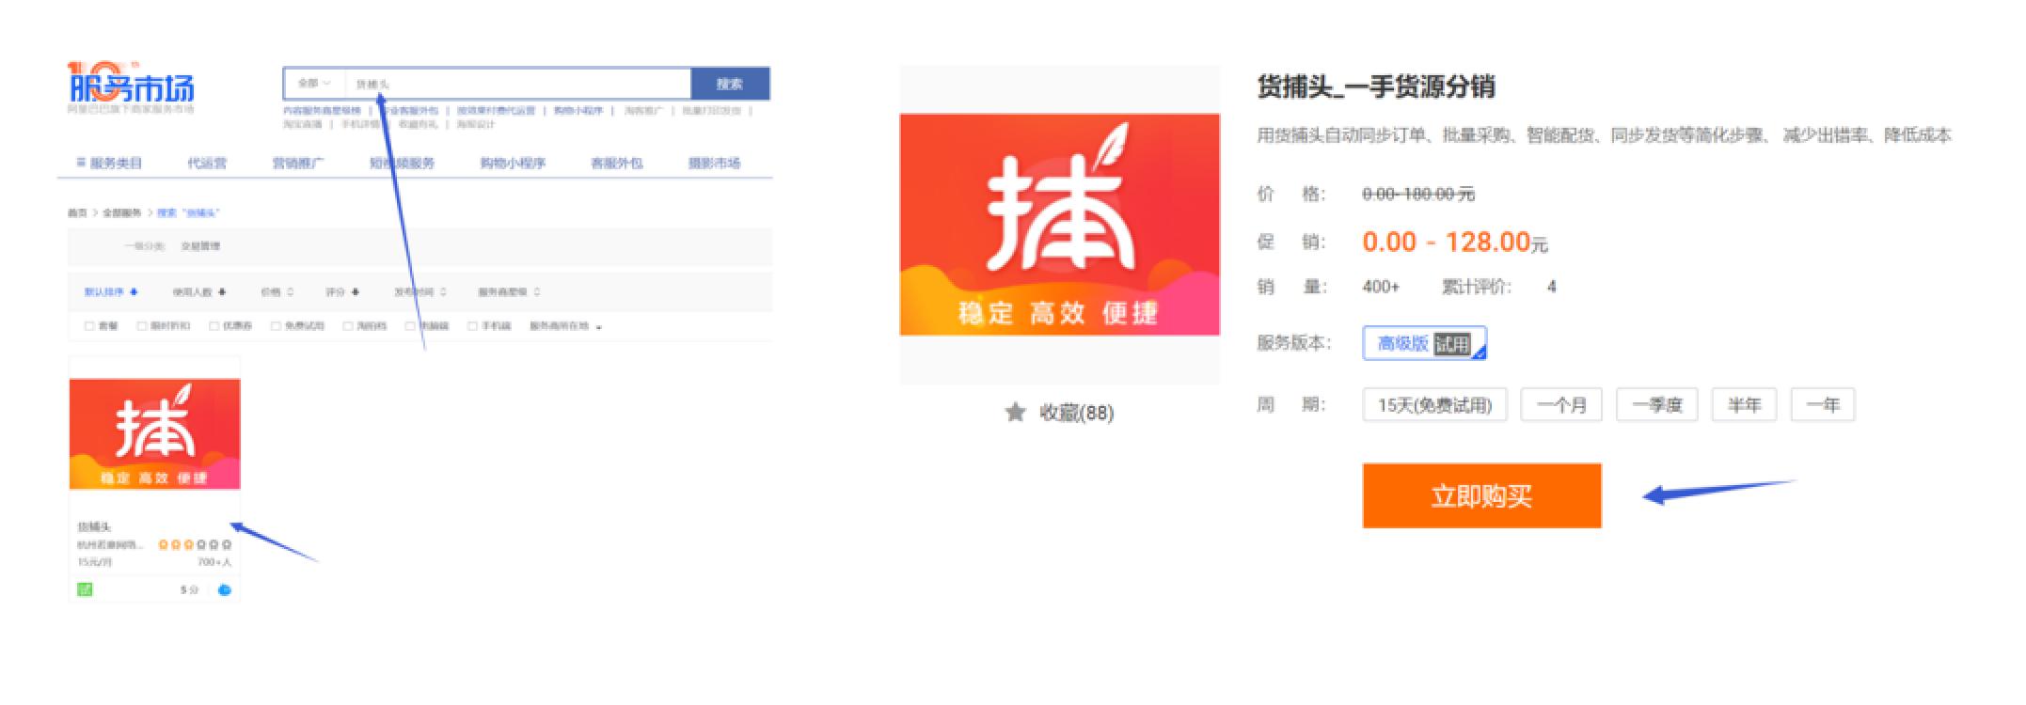Image resolution: width=2026 pixels, height=705 pixels.
Task: Click the star icon beside 收藏(88)
Action: tap(1015, 412)
